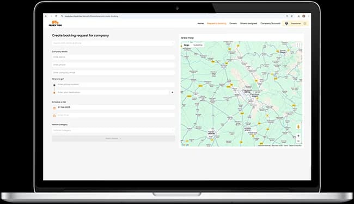Open the browser profile avatar
Screen dimensions: 354x204
(x=304, y=16)
